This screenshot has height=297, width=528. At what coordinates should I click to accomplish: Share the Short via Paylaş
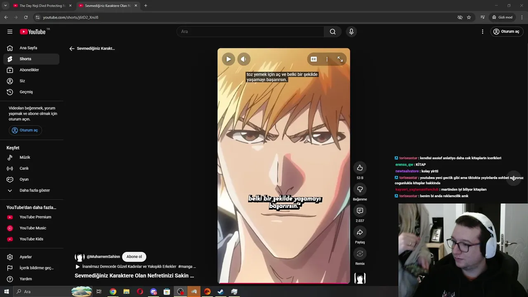[x=360, y=232]
